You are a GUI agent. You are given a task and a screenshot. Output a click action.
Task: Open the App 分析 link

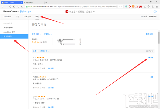tap(144, 17)
